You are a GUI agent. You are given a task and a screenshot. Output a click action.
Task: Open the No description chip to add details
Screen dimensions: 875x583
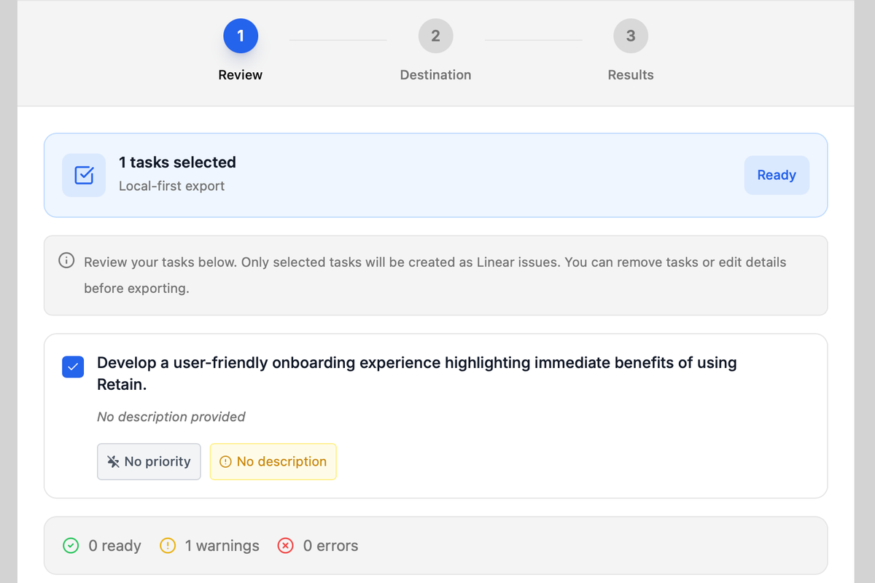tap(273, 461)
